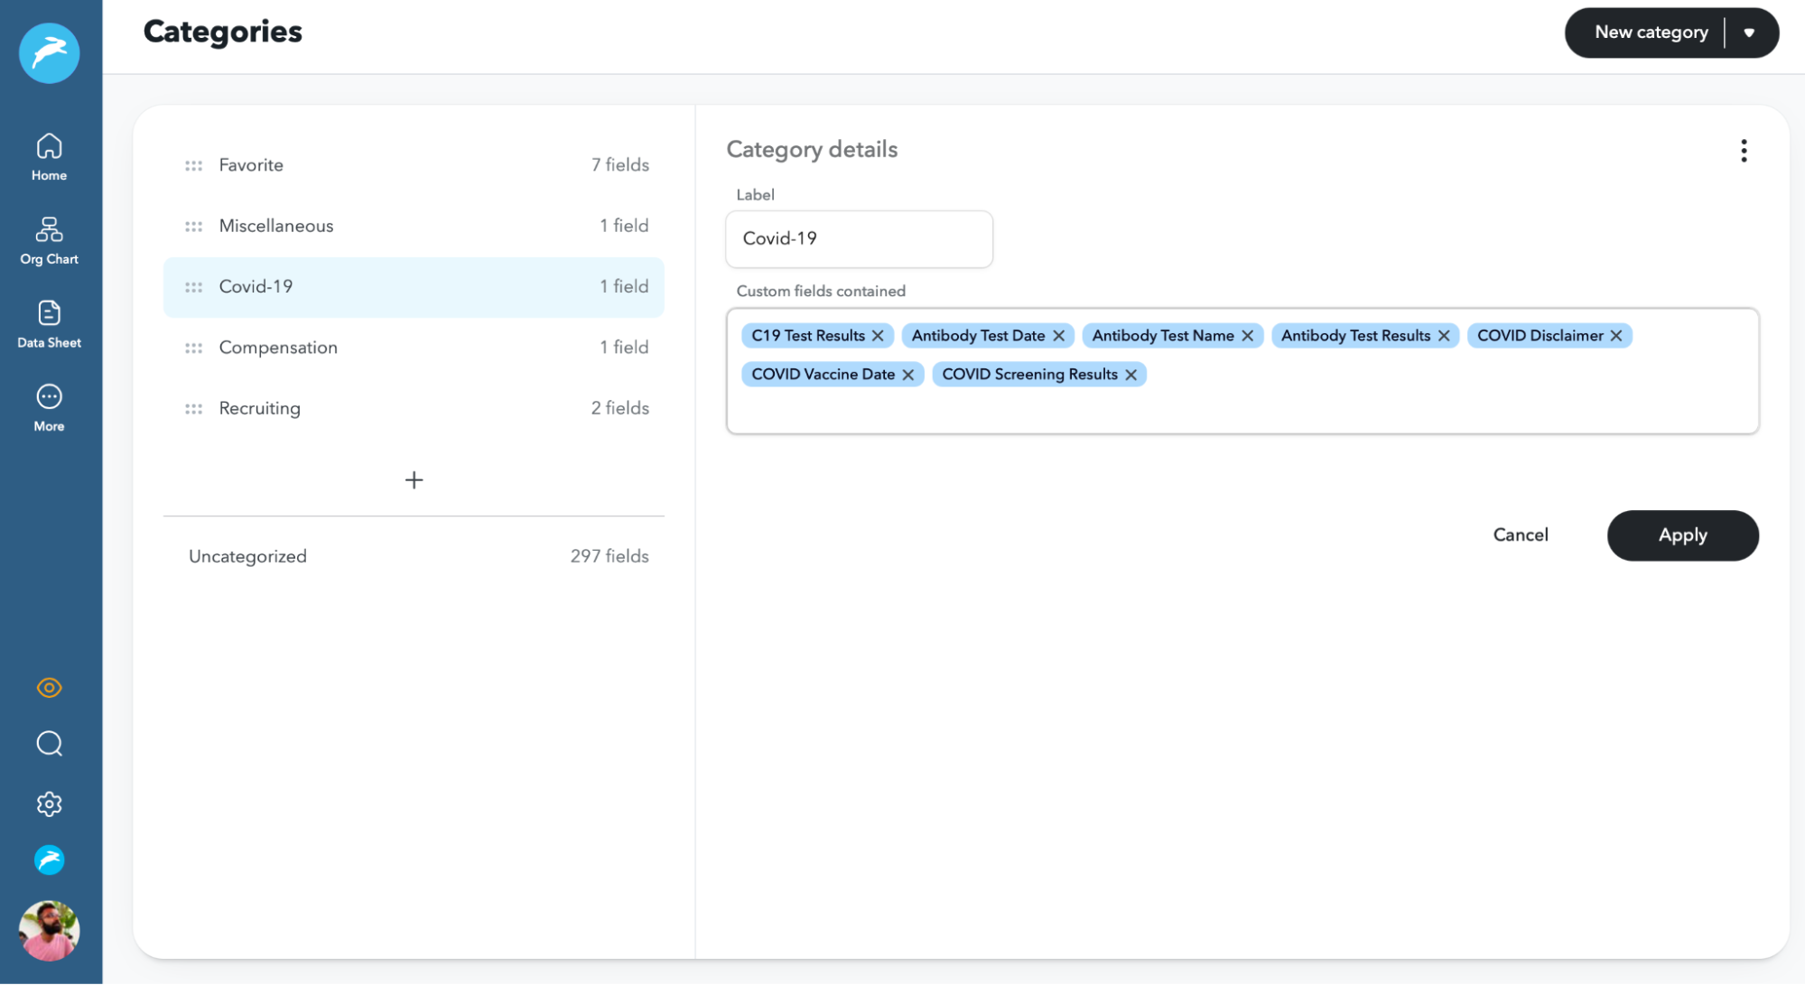This screenshot has height=985, width=1805.
Task: Click the Apply button
Action: tap(1682, 535)
